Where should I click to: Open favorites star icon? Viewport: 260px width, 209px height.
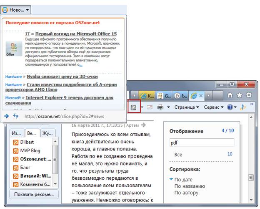pyautogui.click(x=239, y=95)
